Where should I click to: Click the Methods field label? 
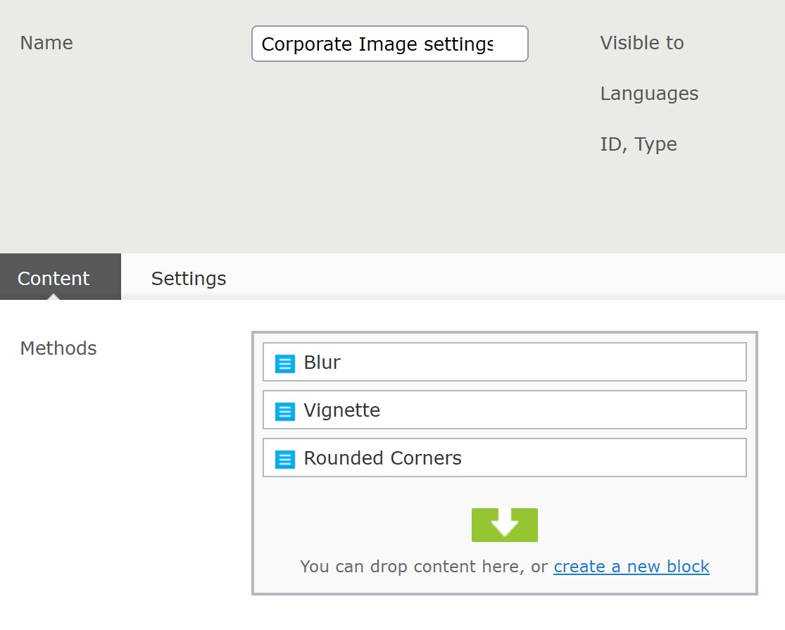point(58,348)
